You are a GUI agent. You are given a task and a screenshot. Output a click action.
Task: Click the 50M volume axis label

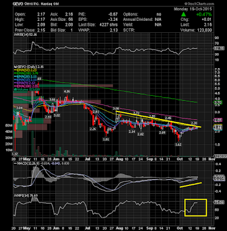[x=9, y=125]
